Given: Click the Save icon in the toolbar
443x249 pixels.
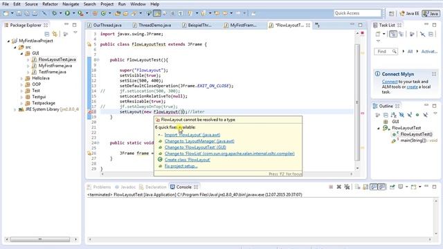Looking at the screenshot, I should [19, 13].
